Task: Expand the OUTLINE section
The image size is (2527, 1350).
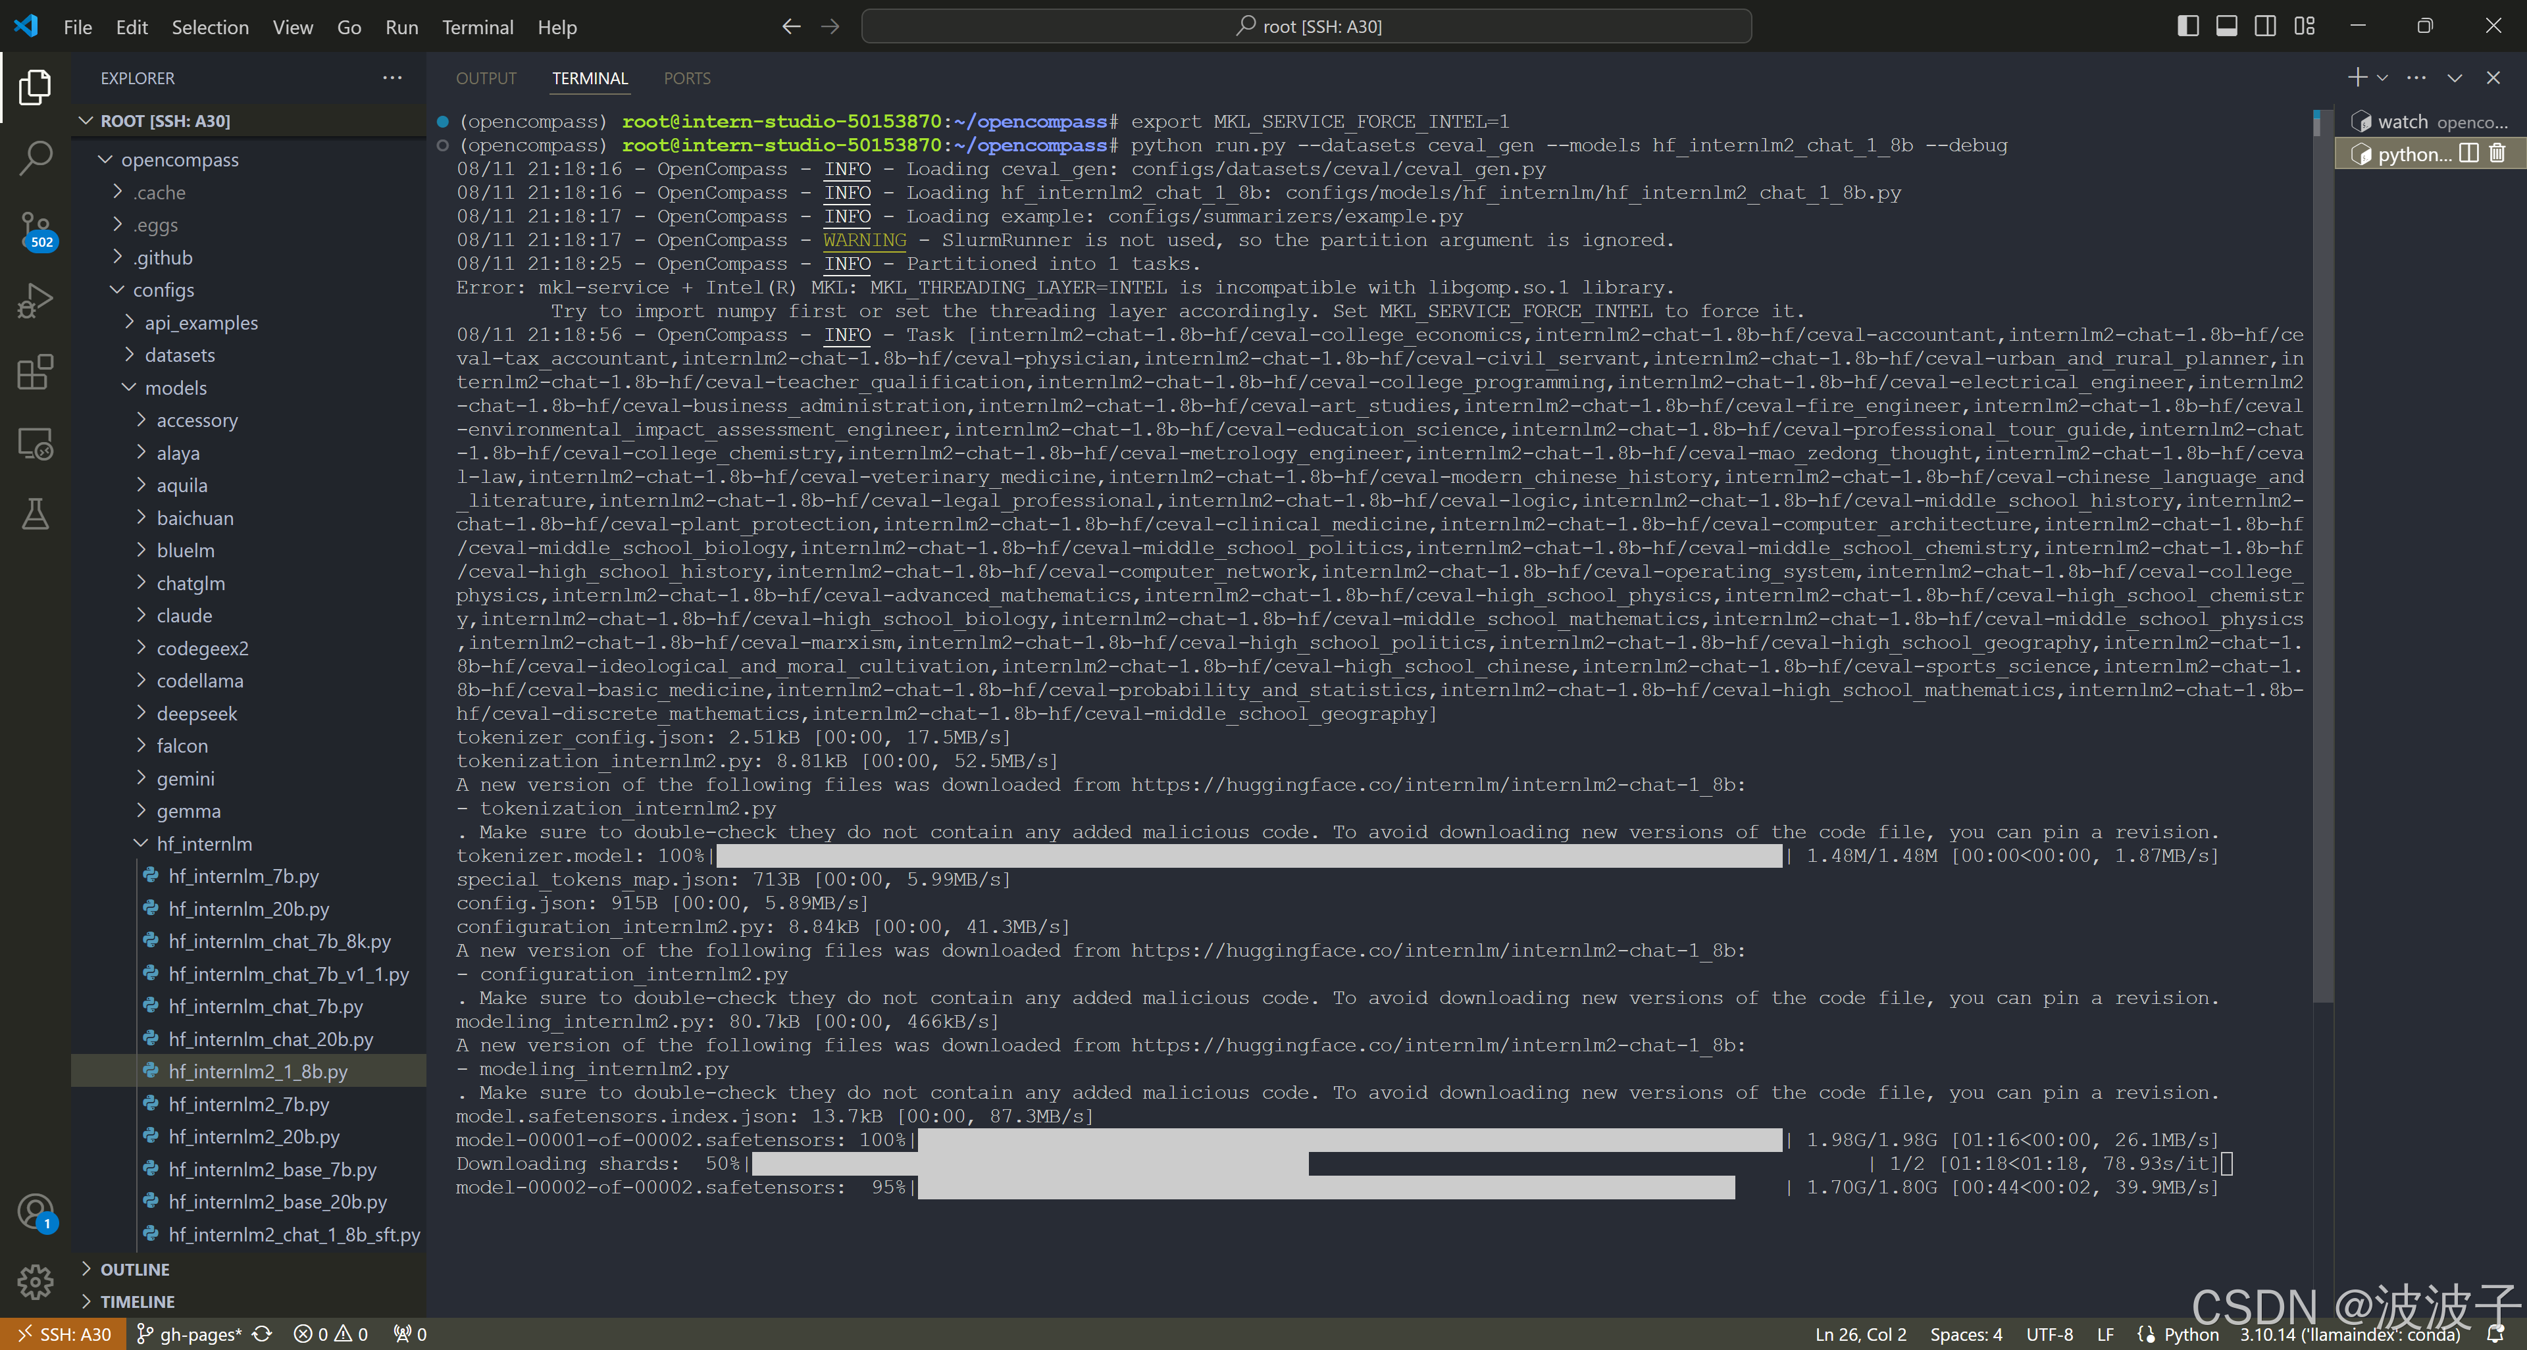Action: 134,1268
